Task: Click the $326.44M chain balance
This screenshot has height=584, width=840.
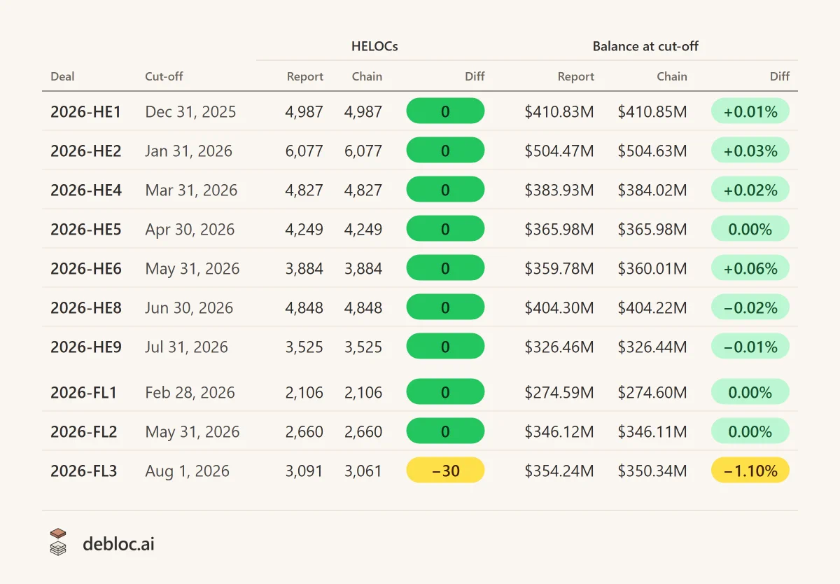Action: click(x=652, y=347)
